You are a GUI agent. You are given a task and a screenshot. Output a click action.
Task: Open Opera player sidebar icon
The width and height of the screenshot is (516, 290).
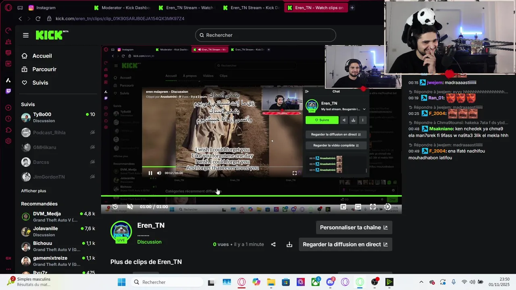point(8,108)
